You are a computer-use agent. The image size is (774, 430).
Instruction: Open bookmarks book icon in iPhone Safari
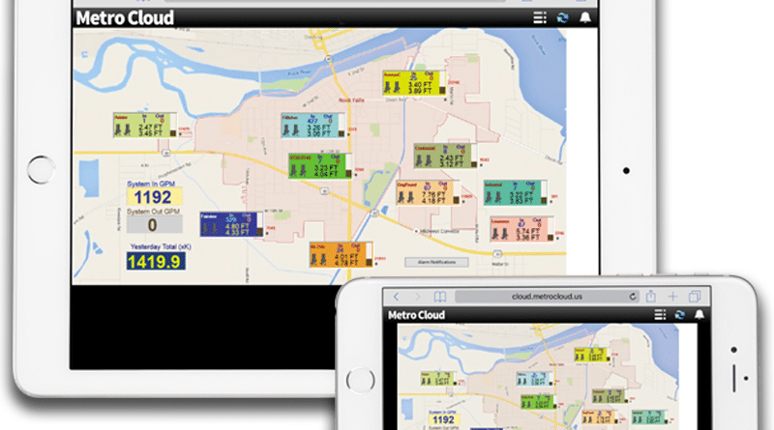(439, 297)
